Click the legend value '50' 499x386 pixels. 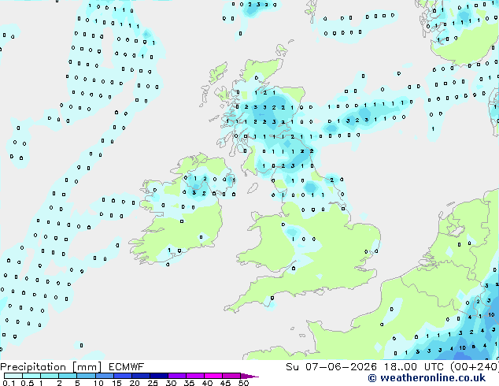243,383
